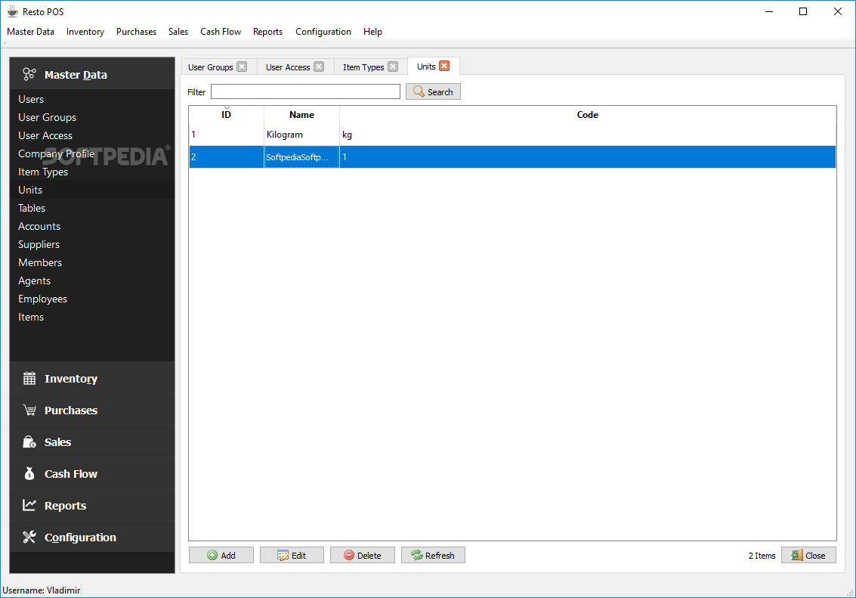Open User Groups in the sidebar

(x=47, y=117)
